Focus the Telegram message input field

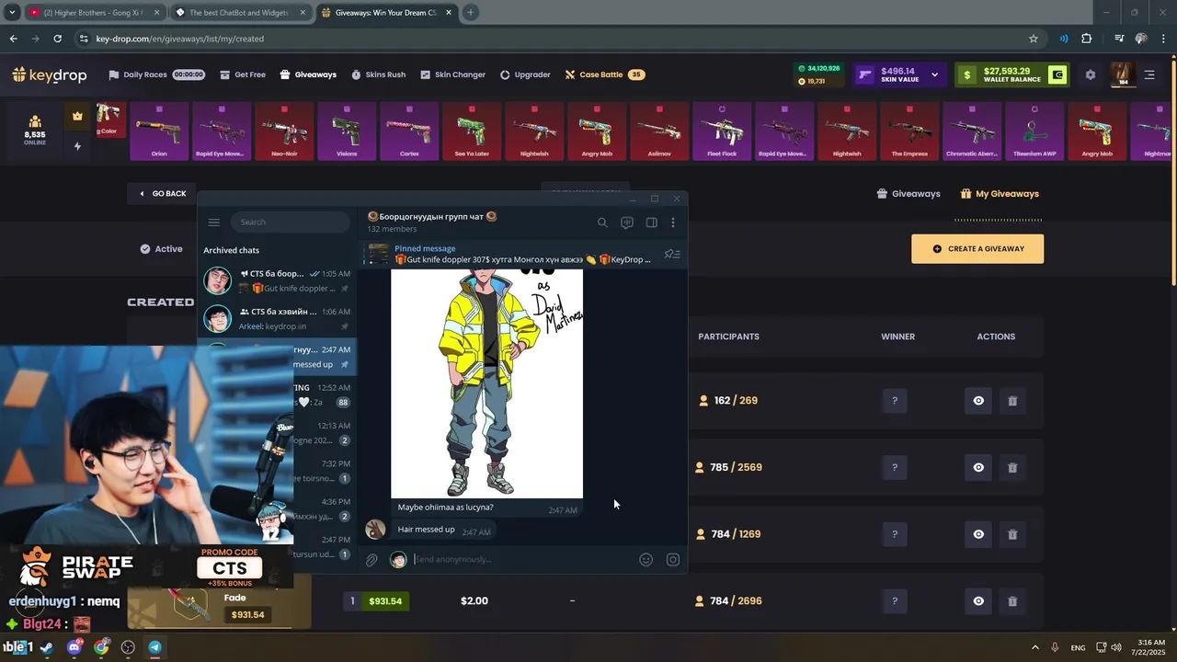[524, 559]
